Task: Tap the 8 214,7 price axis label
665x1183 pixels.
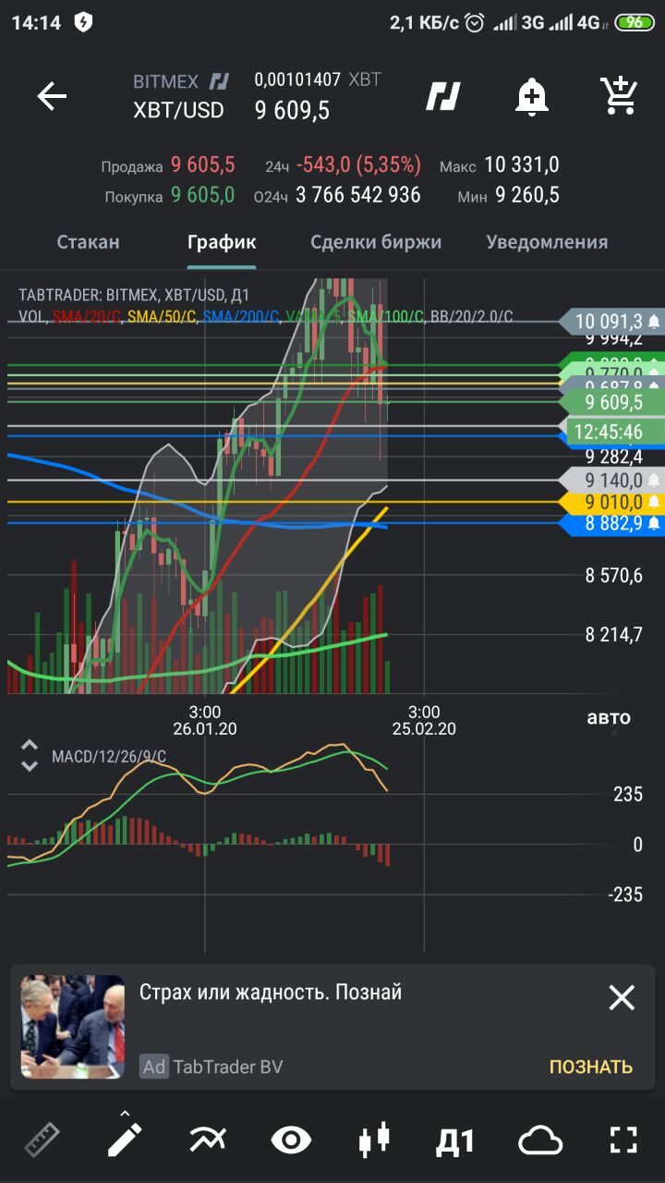Action: tap(613, 635)
